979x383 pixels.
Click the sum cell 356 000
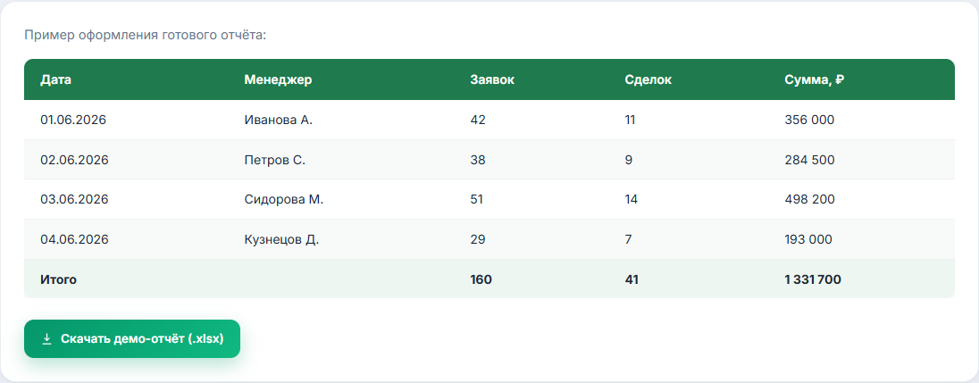(x=809, y=120)
